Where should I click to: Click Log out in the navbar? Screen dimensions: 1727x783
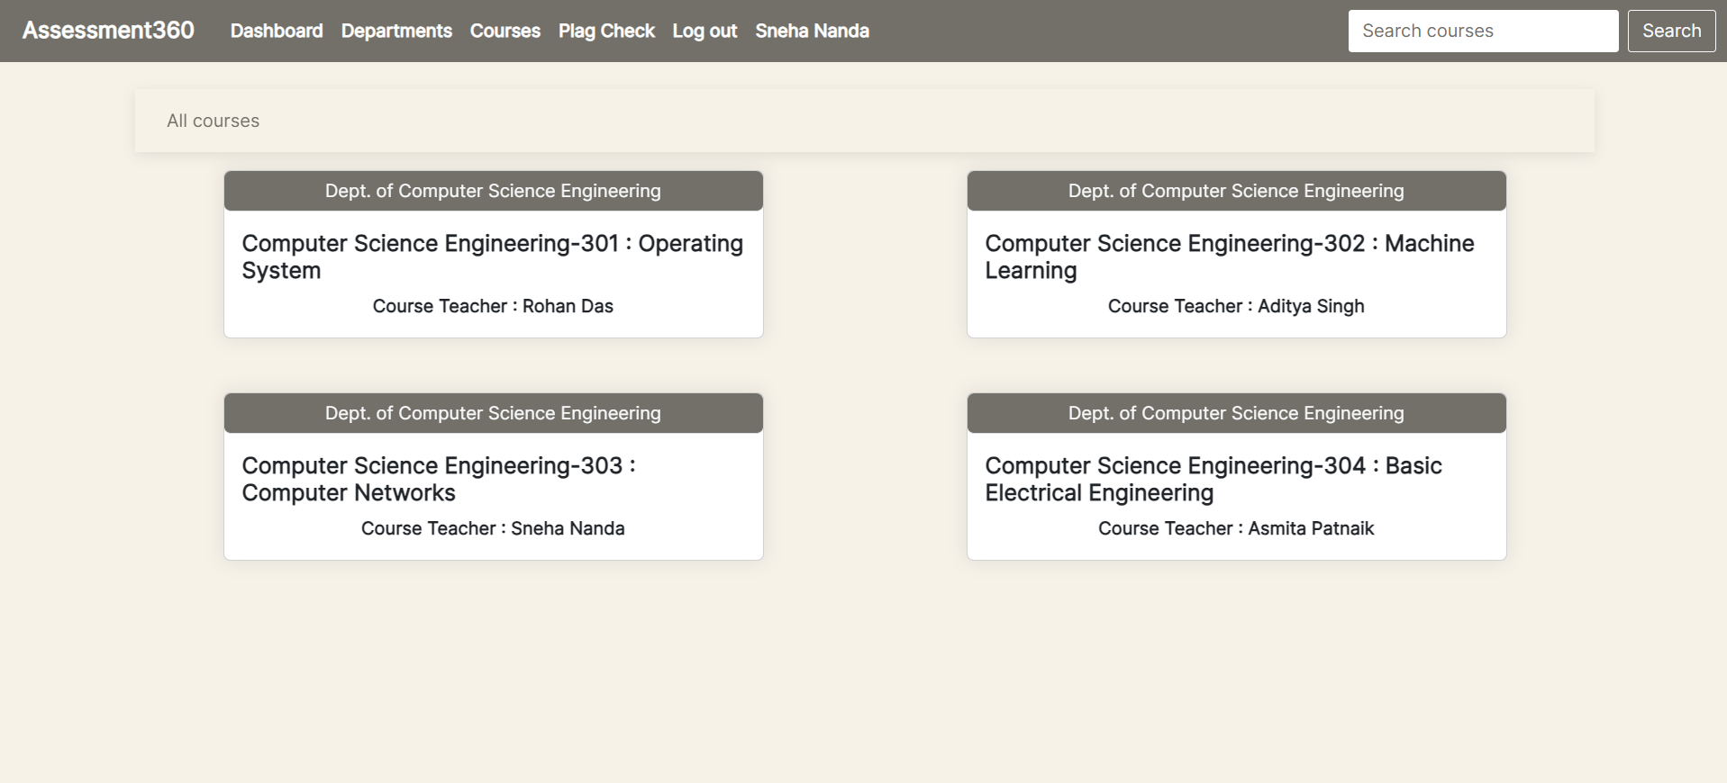coord(704,31)
